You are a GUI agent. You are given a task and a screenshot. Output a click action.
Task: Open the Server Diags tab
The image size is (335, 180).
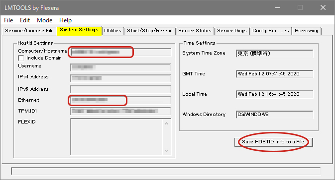click(x=232, y=31)
